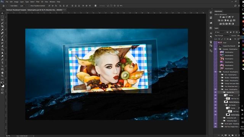244x137 pixels.
Task: Select the Dodge tool
Action: tap(2, 56)
